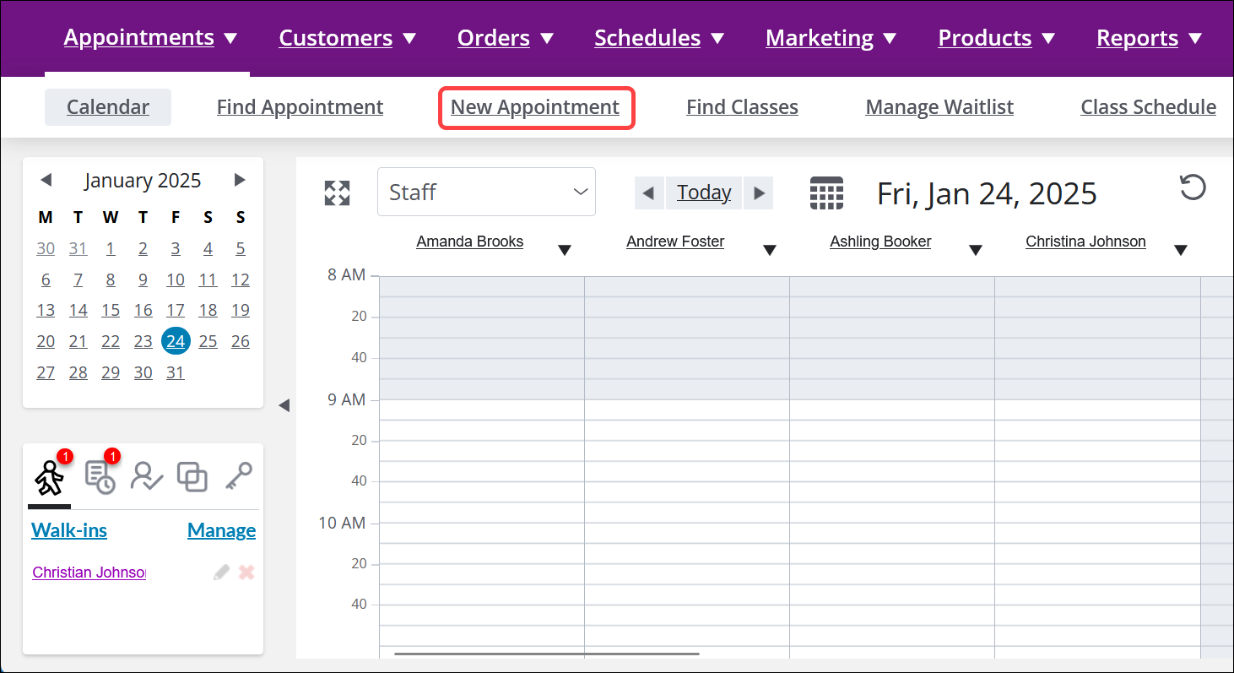1234x673 pixels.
Task: Open Class Schedule
Action: (1148, 107)
